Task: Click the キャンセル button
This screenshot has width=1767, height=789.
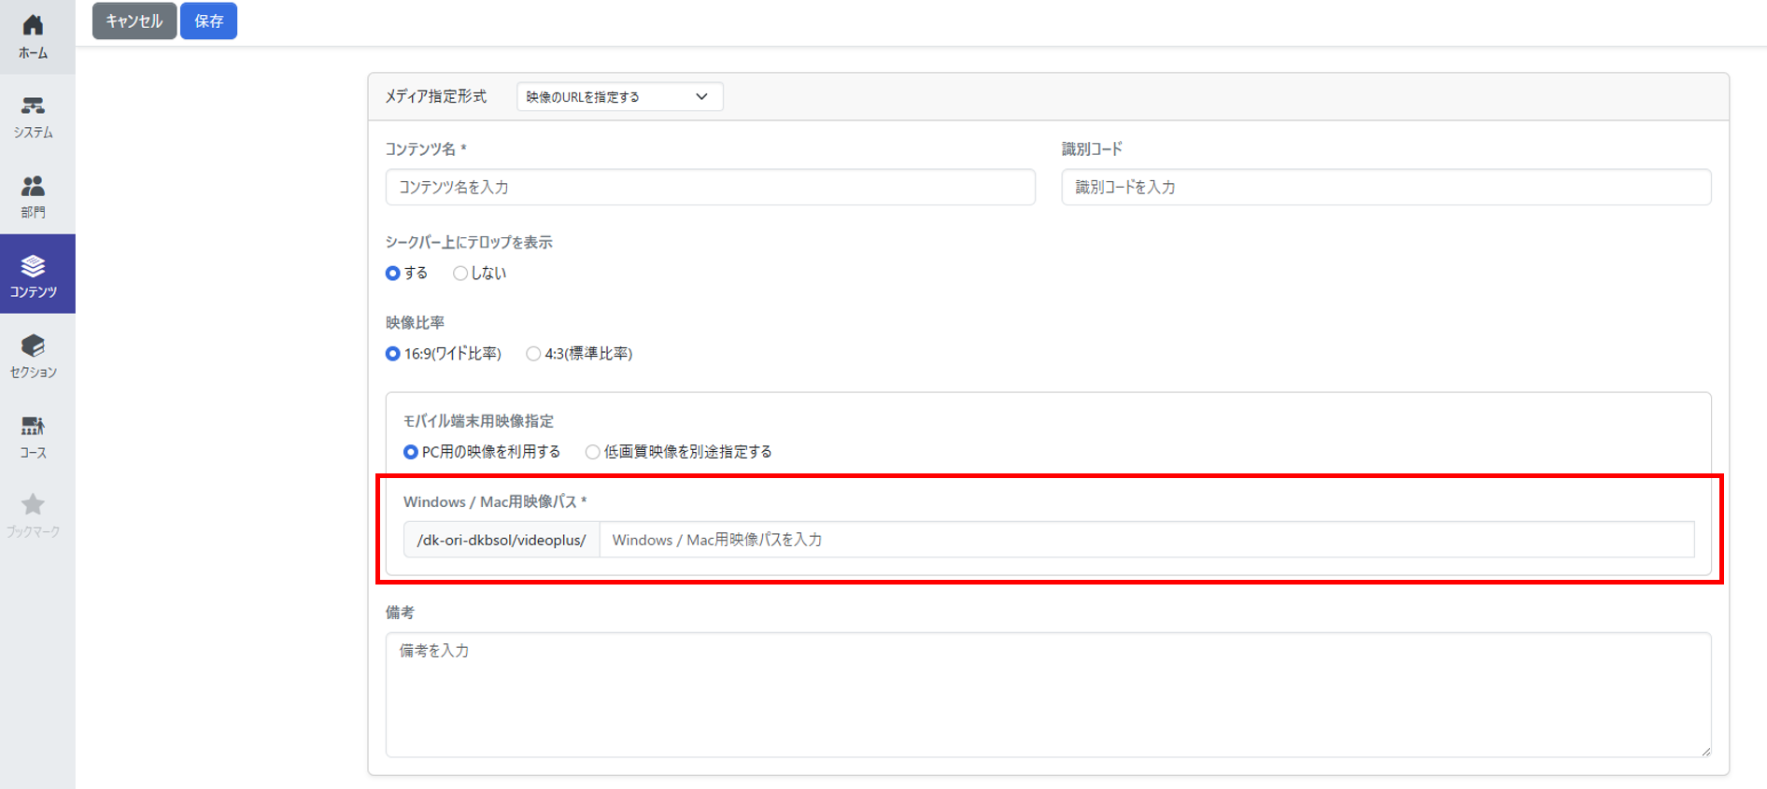Action: tap(134, 21)
